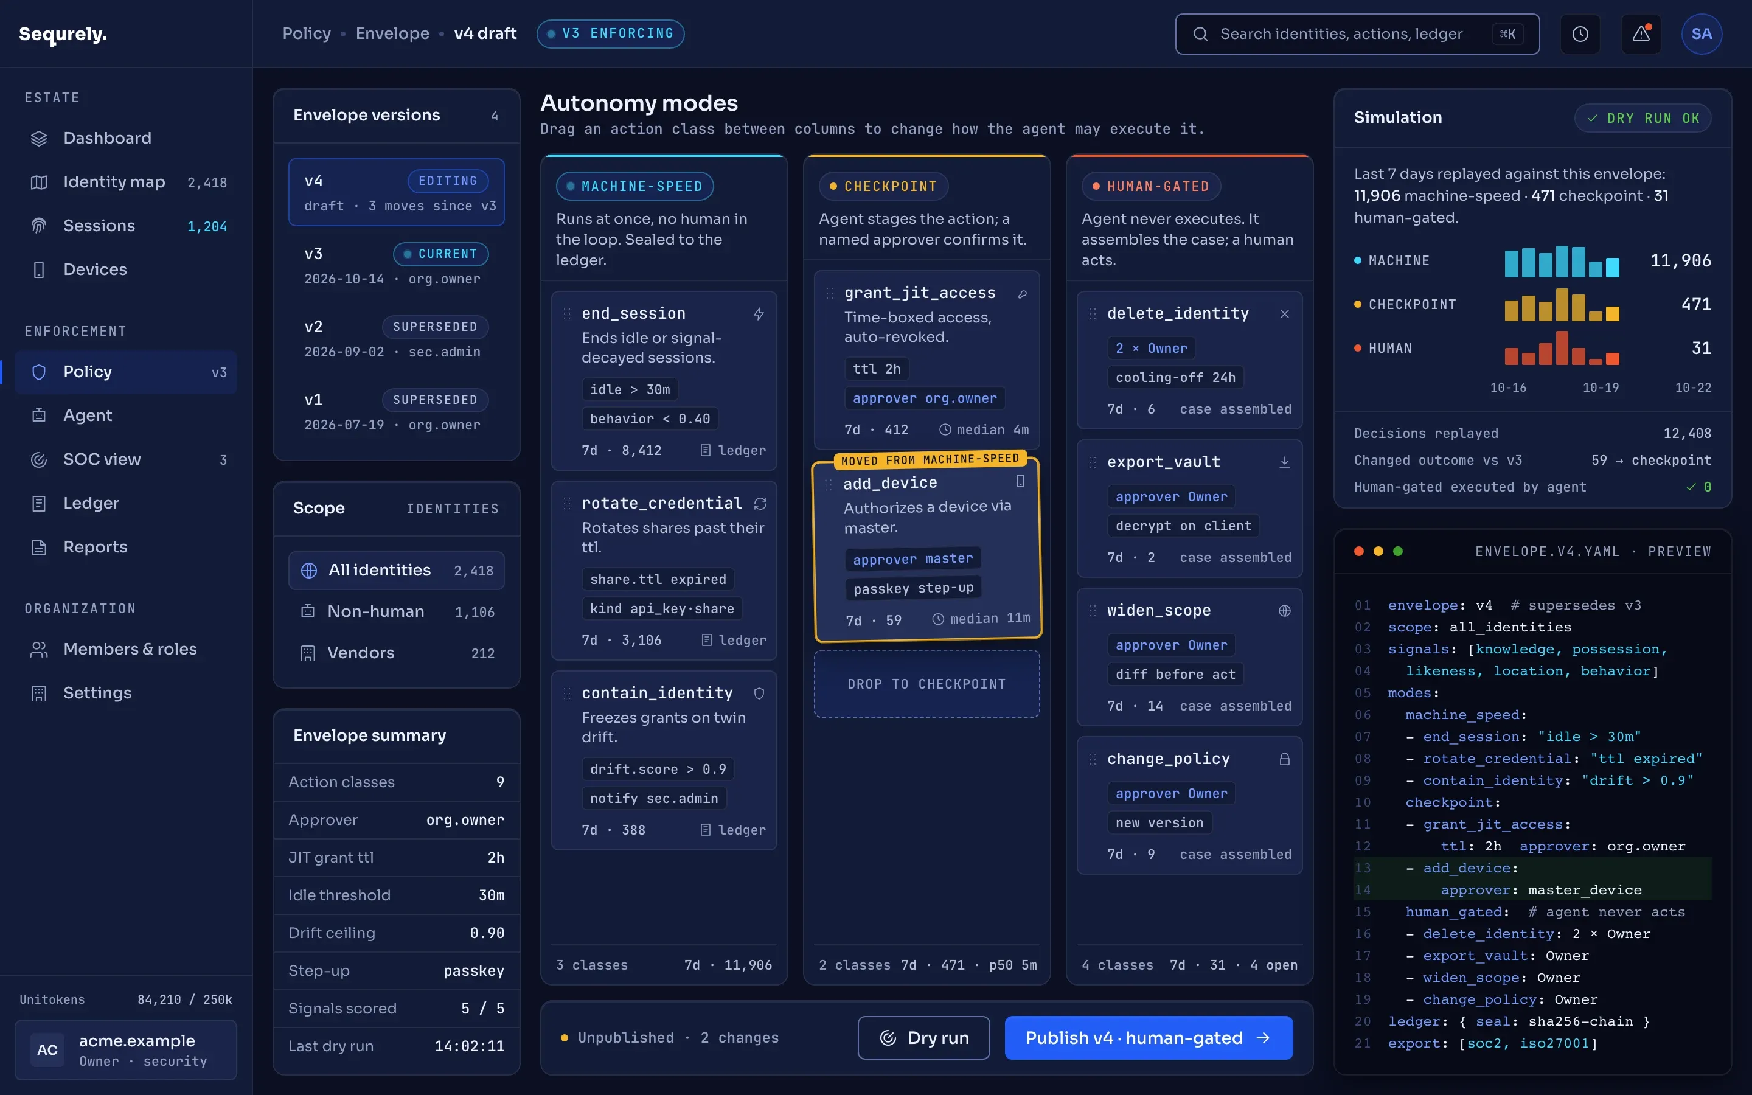The height and width of the screenshot is (1095, 1752).
Task: Click the download icon on export_vault card
Action: (1284, 462)
